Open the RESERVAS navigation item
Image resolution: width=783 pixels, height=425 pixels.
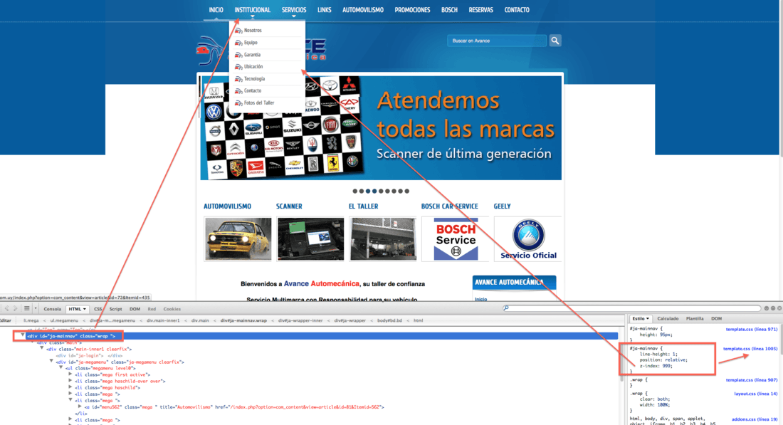tap(481, 10)
